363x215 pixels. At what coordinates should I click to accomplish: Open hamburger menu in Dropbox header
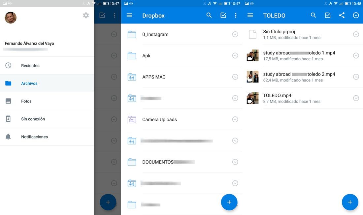click(x=129, y=15)
